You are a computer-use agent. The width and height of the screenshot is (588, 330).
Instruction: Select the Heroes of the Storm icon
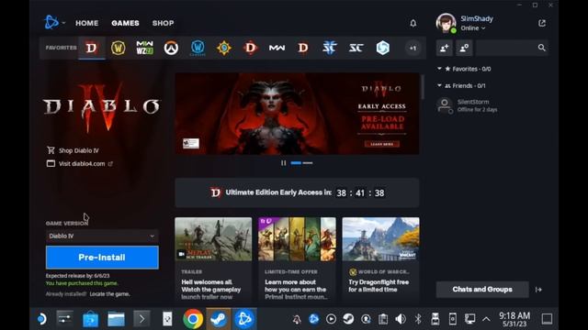[x=382, y=48]
